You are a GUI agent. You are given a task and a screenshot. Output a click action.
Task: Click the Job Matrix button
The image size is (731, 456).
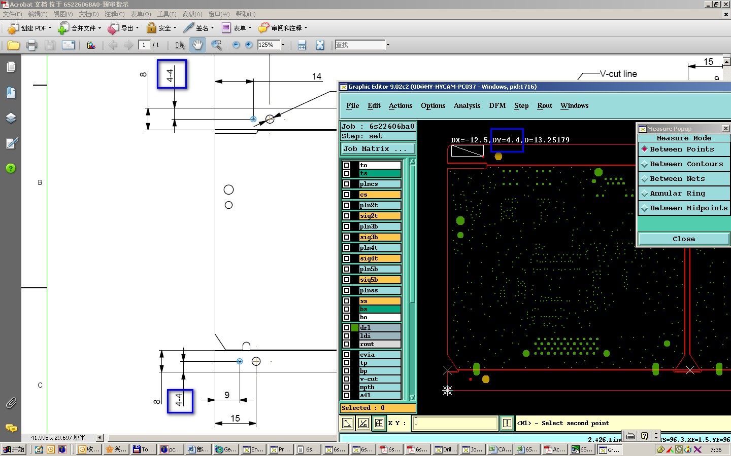click(378, 149)
